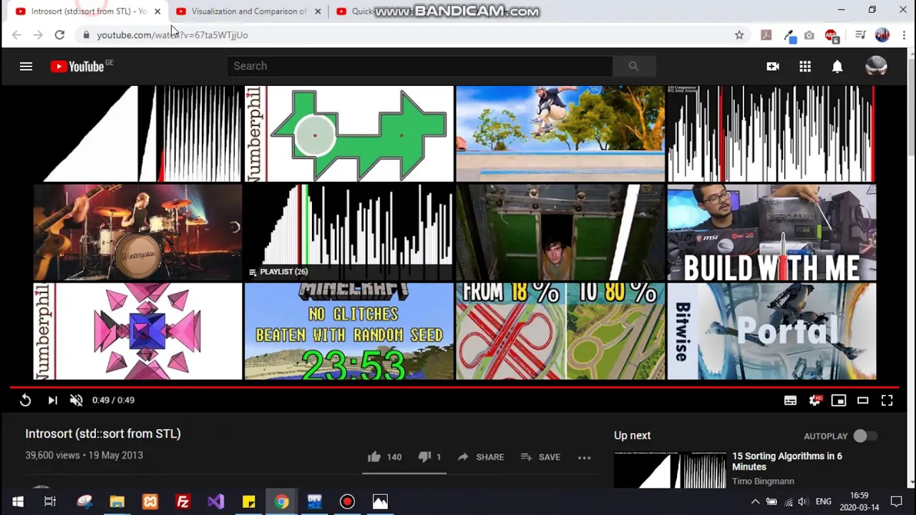This screenshot has height=515, width=916.
Task: Open the Chrome three-dot menu
Action: (x=903, y=35)
